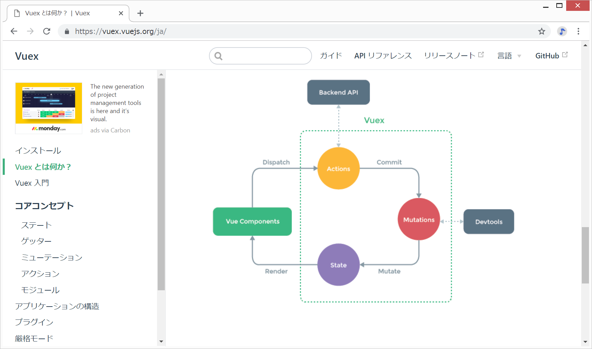
Task: Open Chrome three-dot menu
Action: (x=578, y=31)
